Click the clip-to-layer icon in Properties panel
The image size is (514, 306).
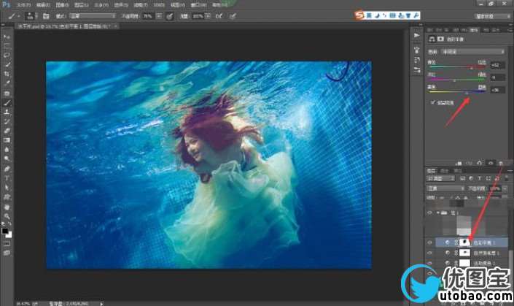pyautogui.click(x=459, y=163)
